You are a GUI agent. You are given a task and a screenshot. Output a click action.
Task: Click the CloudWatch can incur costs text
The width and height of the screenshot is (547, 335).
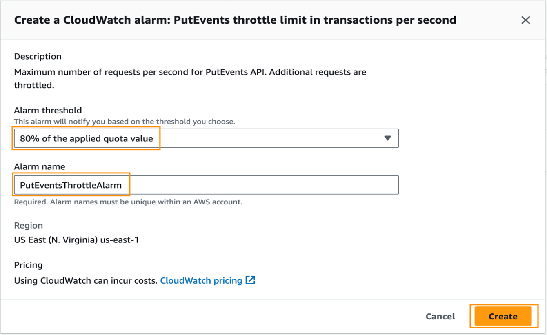tap(86, 281)
